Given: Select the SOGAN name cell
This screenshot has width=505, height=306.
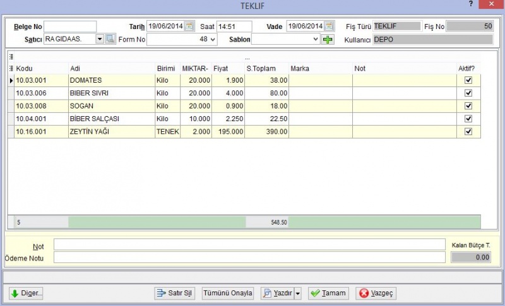Looking at the screenshot, I should coord(112,106).
